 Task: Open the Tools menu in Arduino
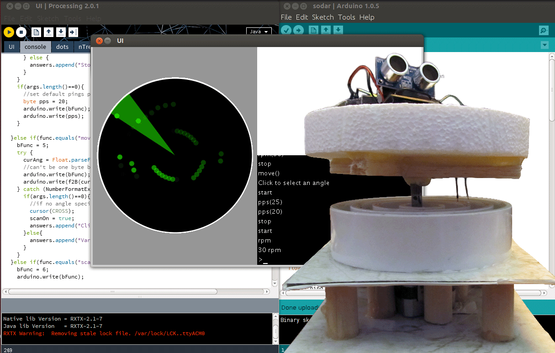(x=346, y=17)
